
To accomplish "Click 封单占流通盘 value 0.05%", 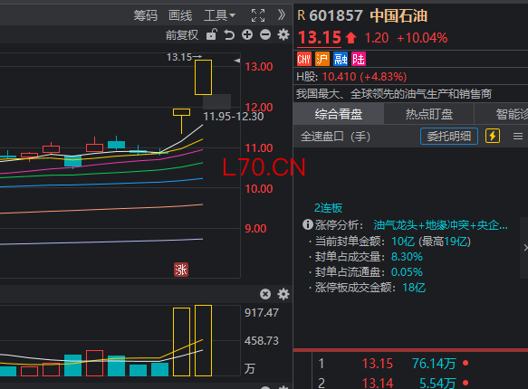I will pyautogui.click(x=407, y=272).
